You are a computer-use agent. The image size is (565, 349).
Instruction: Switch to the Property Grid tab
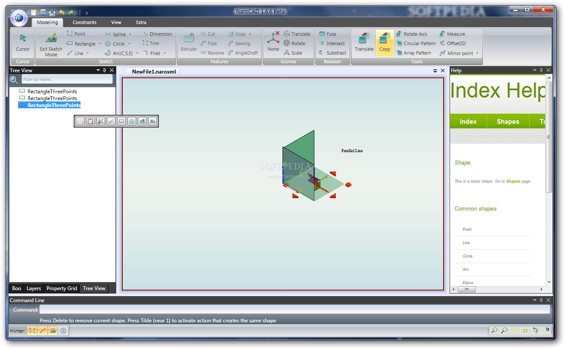[62, 288]
